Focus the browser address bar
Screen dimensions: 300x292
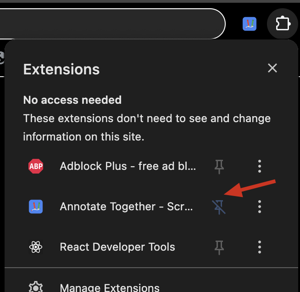[112, 24]
